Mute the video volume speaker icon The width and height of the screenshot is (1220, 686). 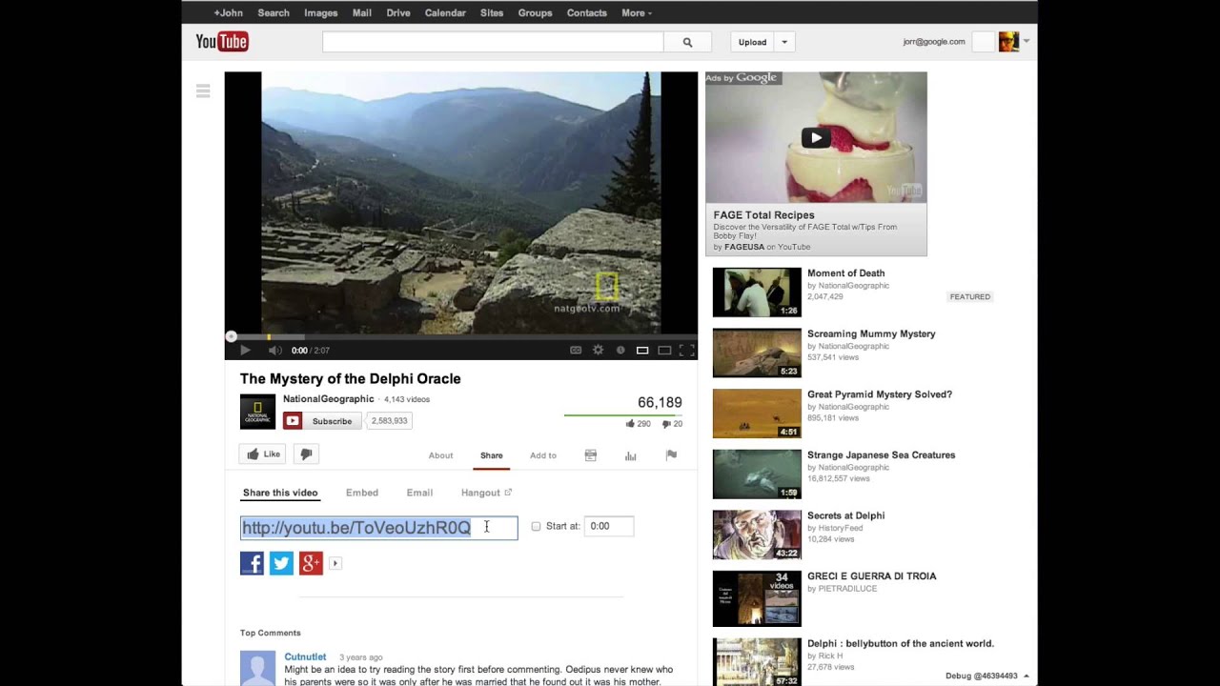tap(274, 351)
